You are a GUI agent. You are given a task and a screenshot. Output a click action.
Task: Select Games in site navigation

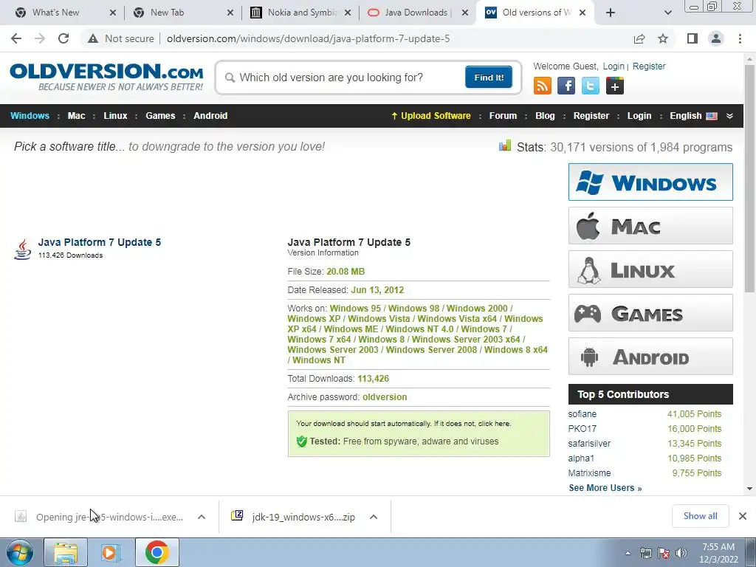[x=160, y=116]
